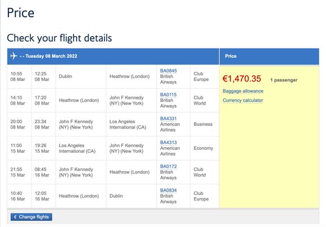Click the airplane icon in the header
Image resolution: width=326 pixels, height=227 pixels.
[13, 56]
